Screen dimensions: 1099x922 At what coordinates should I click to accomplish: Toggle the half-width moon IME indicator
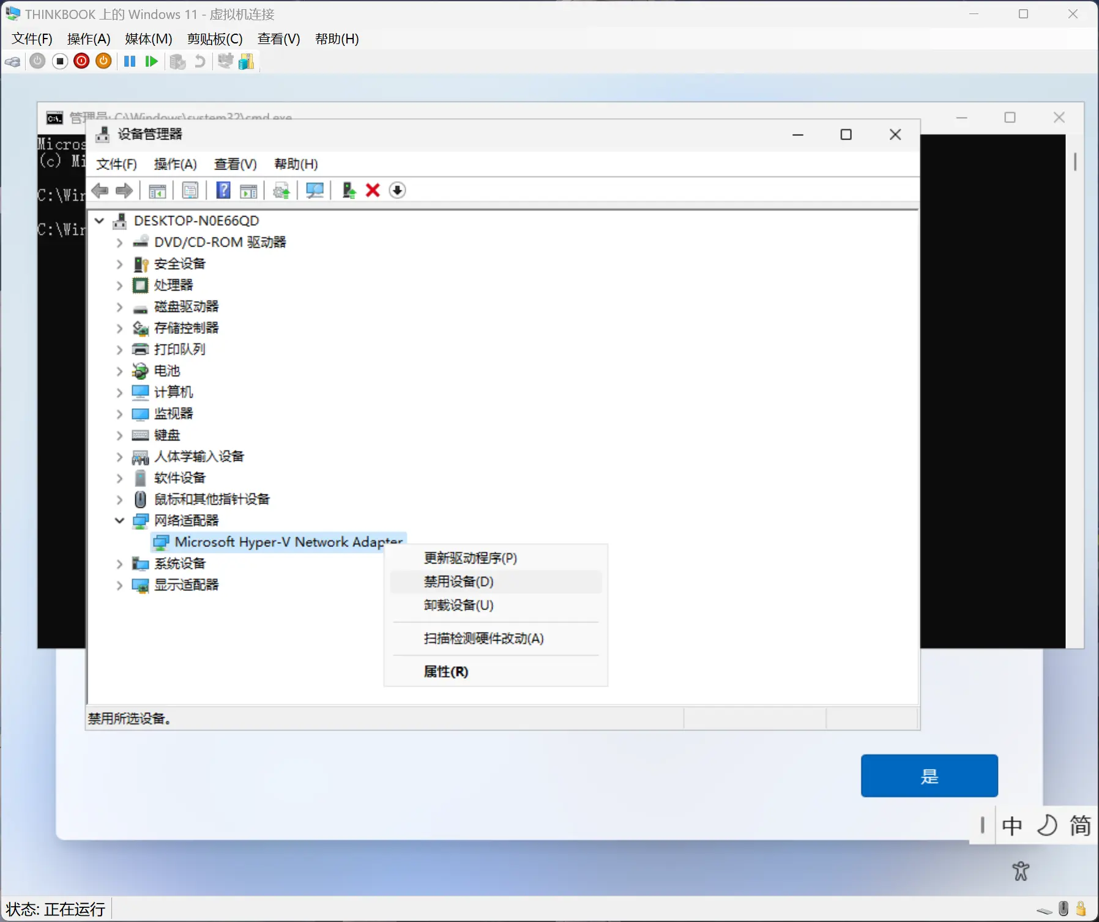(1046, 826)
